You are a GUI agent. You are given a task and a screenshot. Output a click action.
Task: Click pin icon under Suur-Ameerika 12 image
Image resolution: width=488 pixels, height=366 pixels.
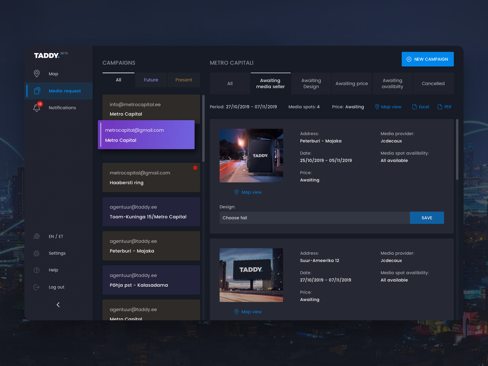(x=236, y=312)
